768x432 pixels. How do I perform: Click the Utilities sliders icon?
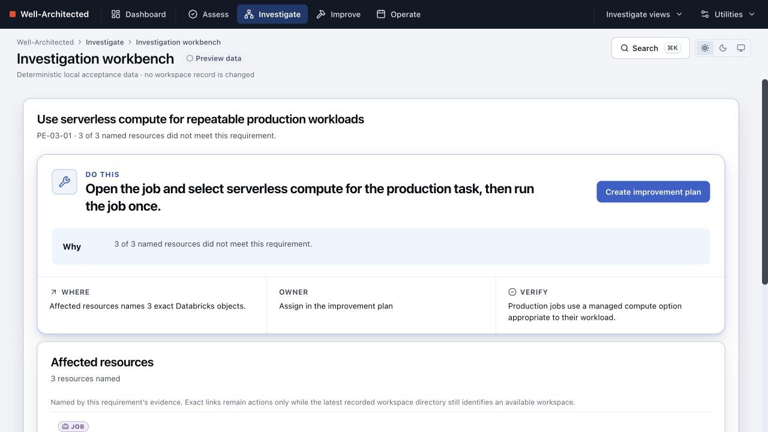coord(705,14)
